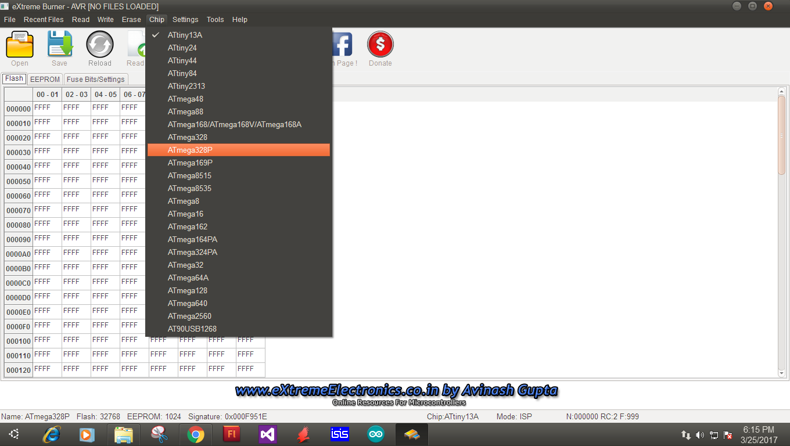
Task: Click the volume speaker tray icon
Action: point(699,435)
